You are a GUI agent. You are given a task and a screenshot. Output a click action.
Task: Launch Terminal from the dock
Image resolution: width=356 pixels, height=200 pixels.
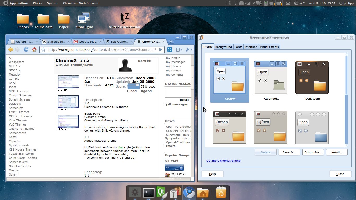coord(149,193)
